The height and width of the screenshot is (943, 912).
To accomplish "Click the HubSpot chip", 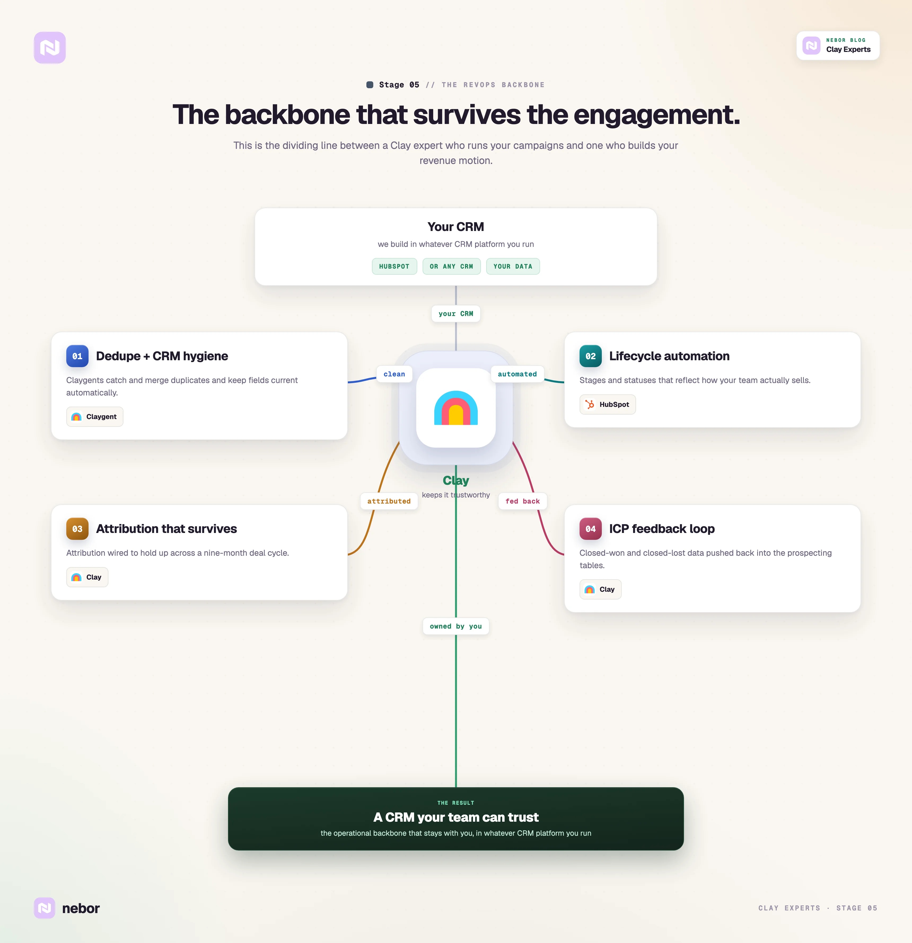I will coord(607,404).
